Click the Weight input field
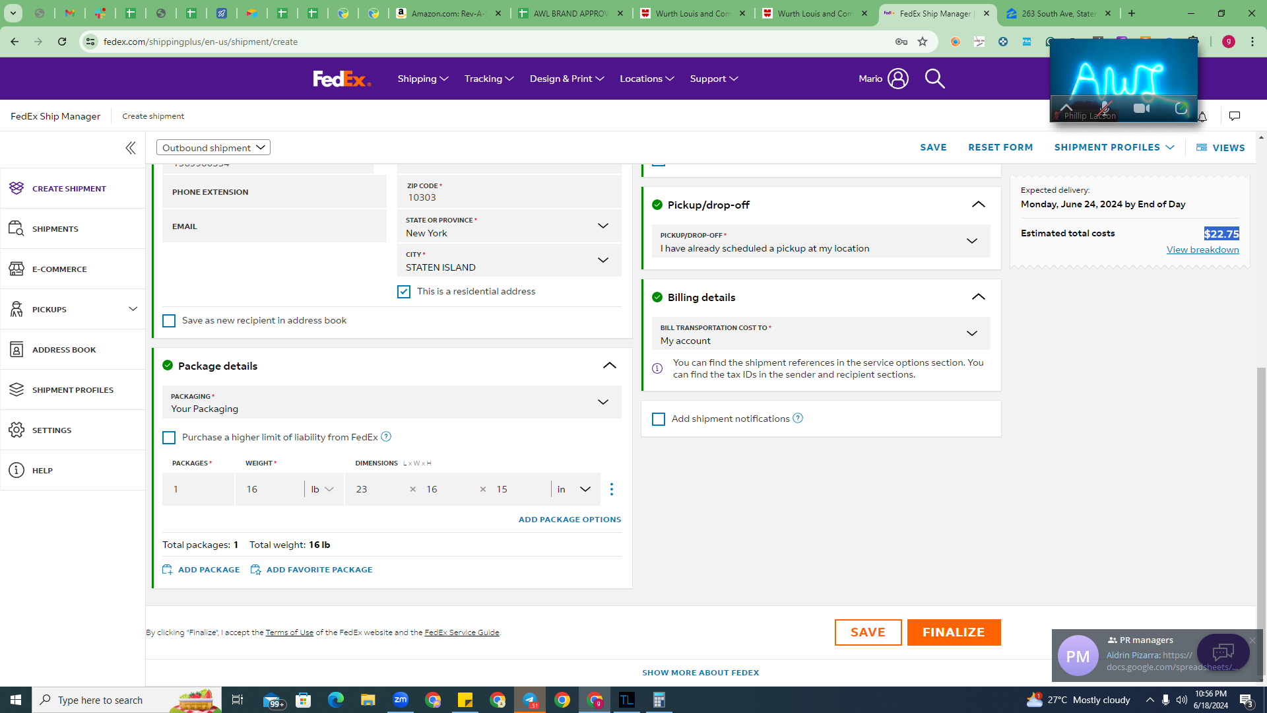 (x=269, y=489)
